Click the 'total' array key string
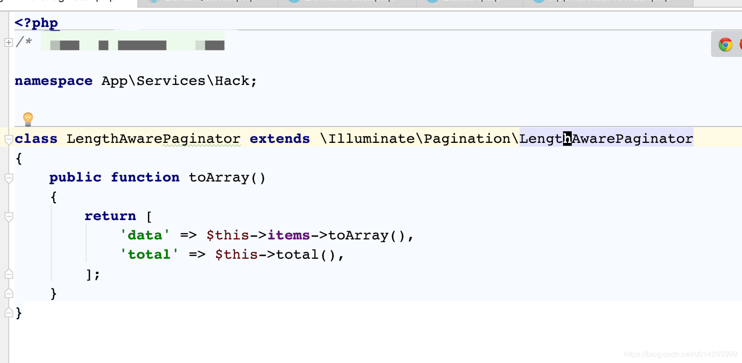742x363 pixels. [x=149, y=255]
